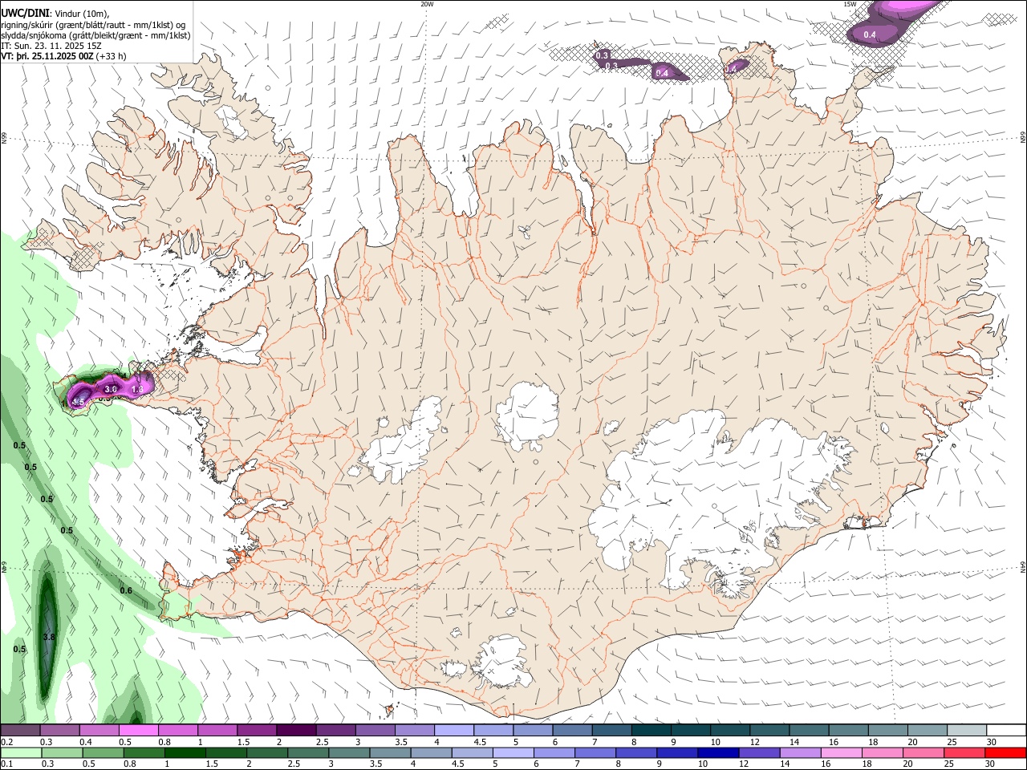Click the 'VT: þri. 25.11.2025 00Z' valid time

(x=47, y=56)
